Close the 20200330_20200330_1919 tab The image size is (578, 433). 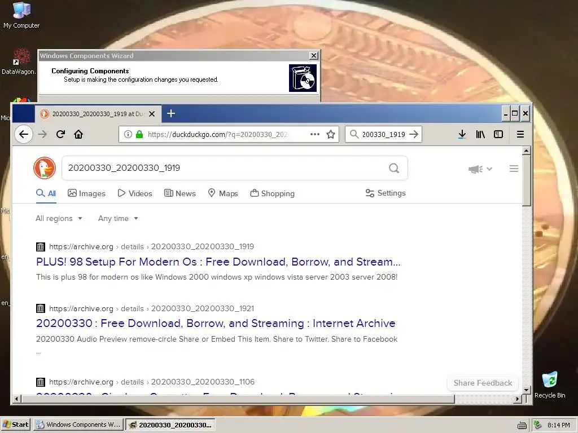(151, 114)
